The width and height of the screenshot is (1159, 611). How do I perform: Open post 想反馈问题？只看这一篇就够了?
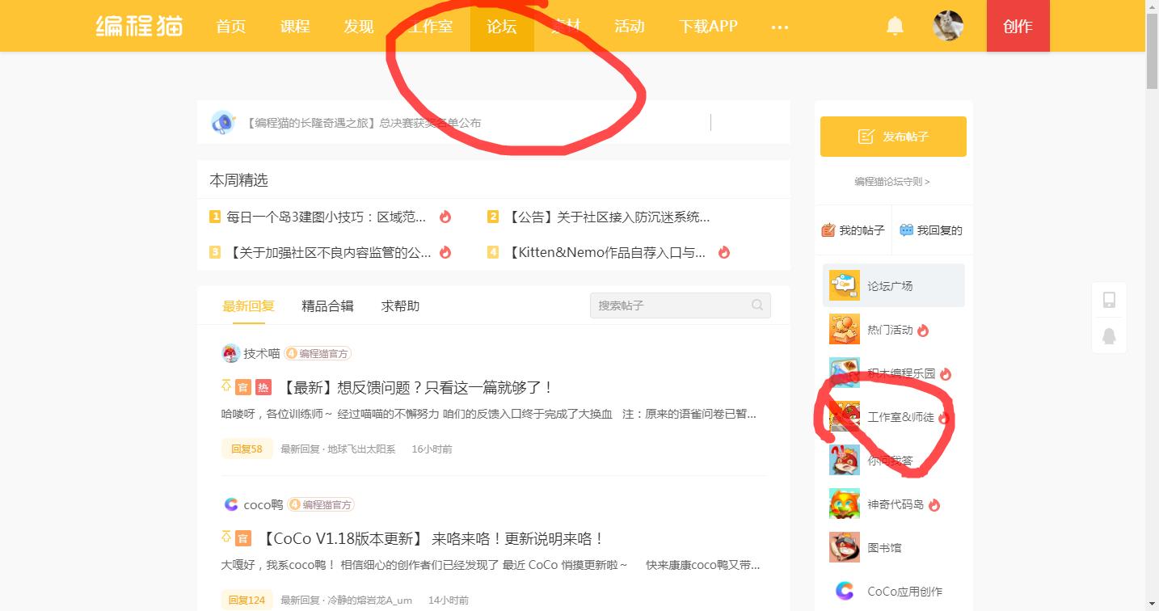tap(416, 387)
